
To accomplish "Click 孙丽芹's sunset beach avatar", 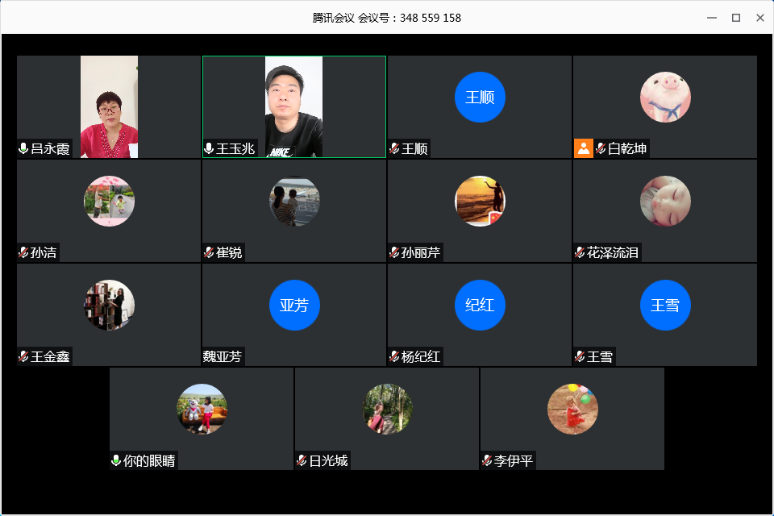I will pos(480,201).
